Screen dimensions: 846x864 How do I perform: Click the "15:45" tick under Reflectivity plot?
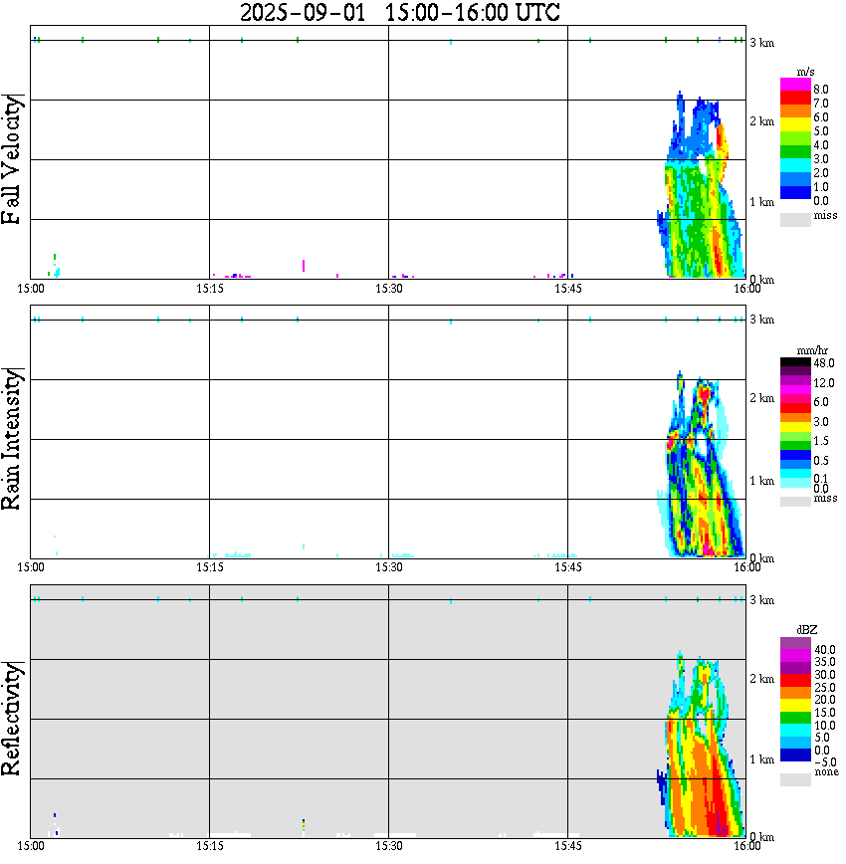click(568, 846)
